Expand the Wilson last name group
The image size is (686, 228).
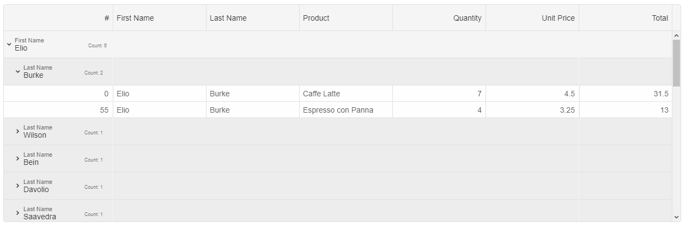[18, 132]
